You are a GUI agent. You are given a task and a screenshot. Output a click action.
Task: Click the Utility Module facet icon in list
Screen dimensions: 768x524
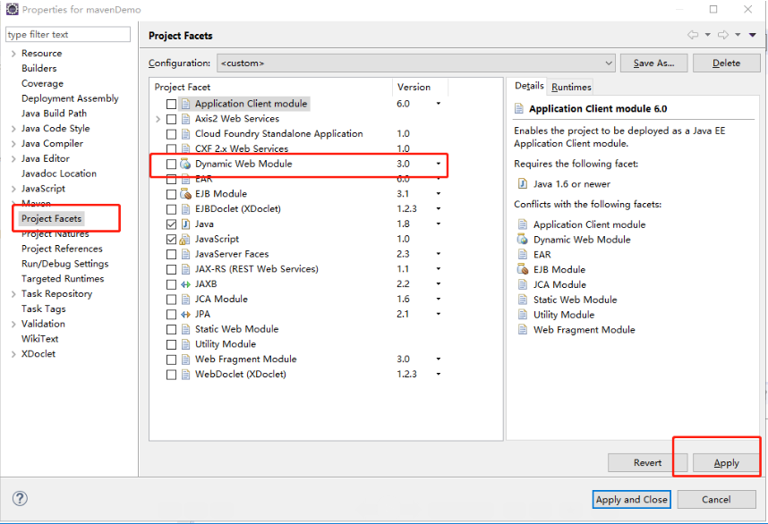click(x=185, y=344)
